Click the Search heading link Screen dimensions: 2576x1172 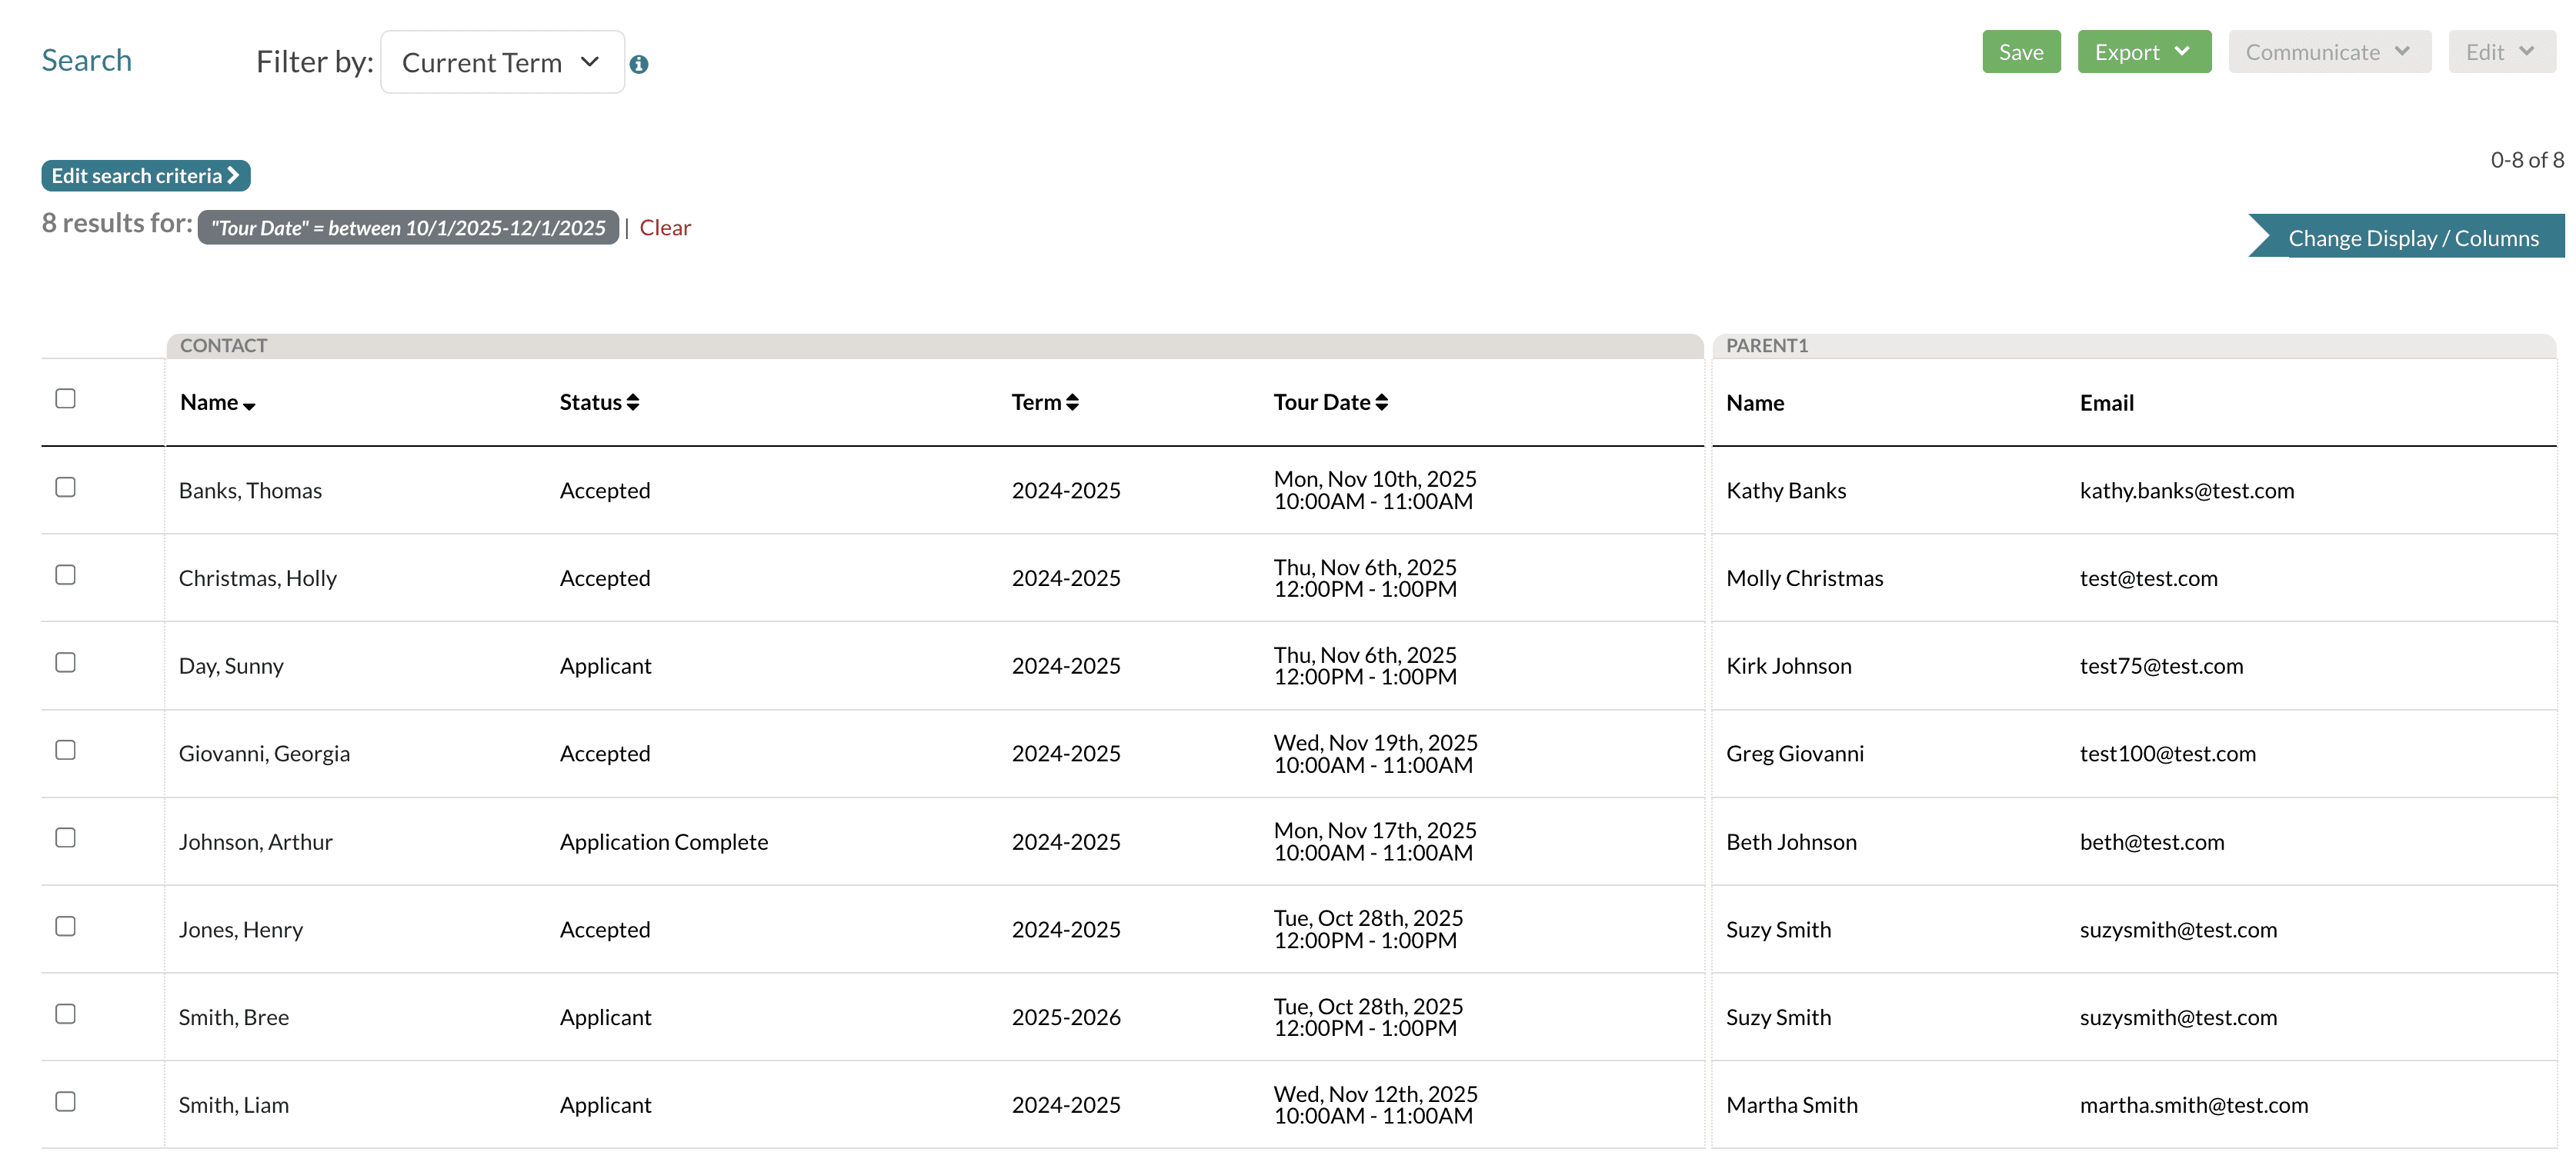(86, 60)
